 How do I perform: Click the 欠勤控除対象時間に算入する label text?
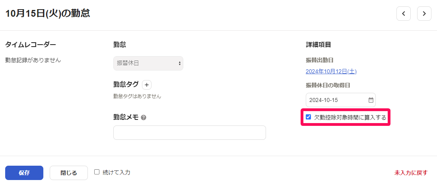coord(350,117)
